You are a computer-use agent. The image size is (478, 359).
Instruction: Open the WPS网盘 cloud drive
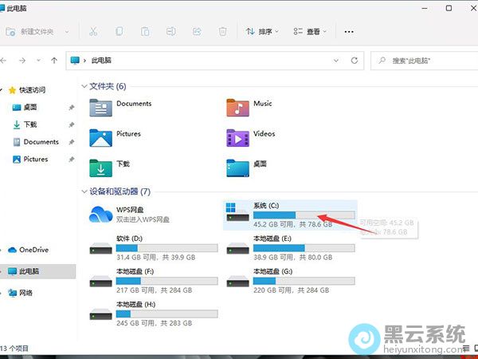(x=101, y=214)
